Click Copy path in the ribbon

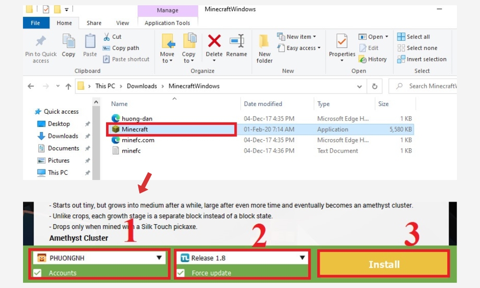(121, 48)
